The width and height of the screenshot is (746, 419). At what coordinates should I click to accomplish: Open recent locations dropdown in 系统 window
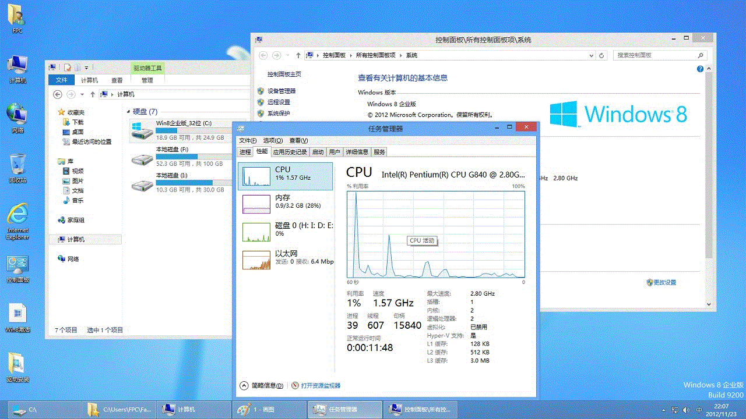click(288, 55)
